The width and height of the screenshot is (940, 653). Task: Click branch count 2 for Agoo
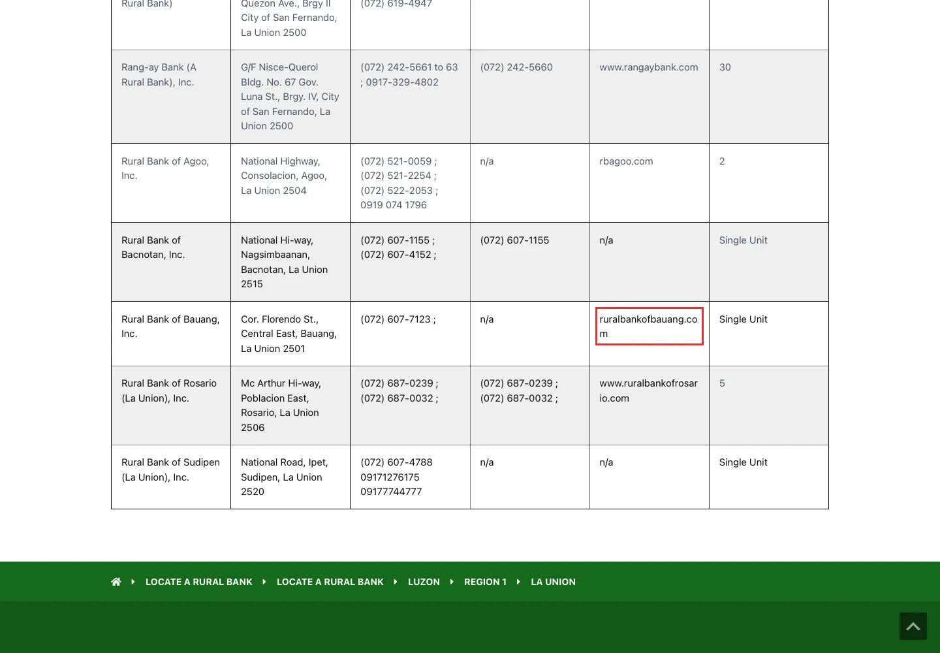point(722,161)
